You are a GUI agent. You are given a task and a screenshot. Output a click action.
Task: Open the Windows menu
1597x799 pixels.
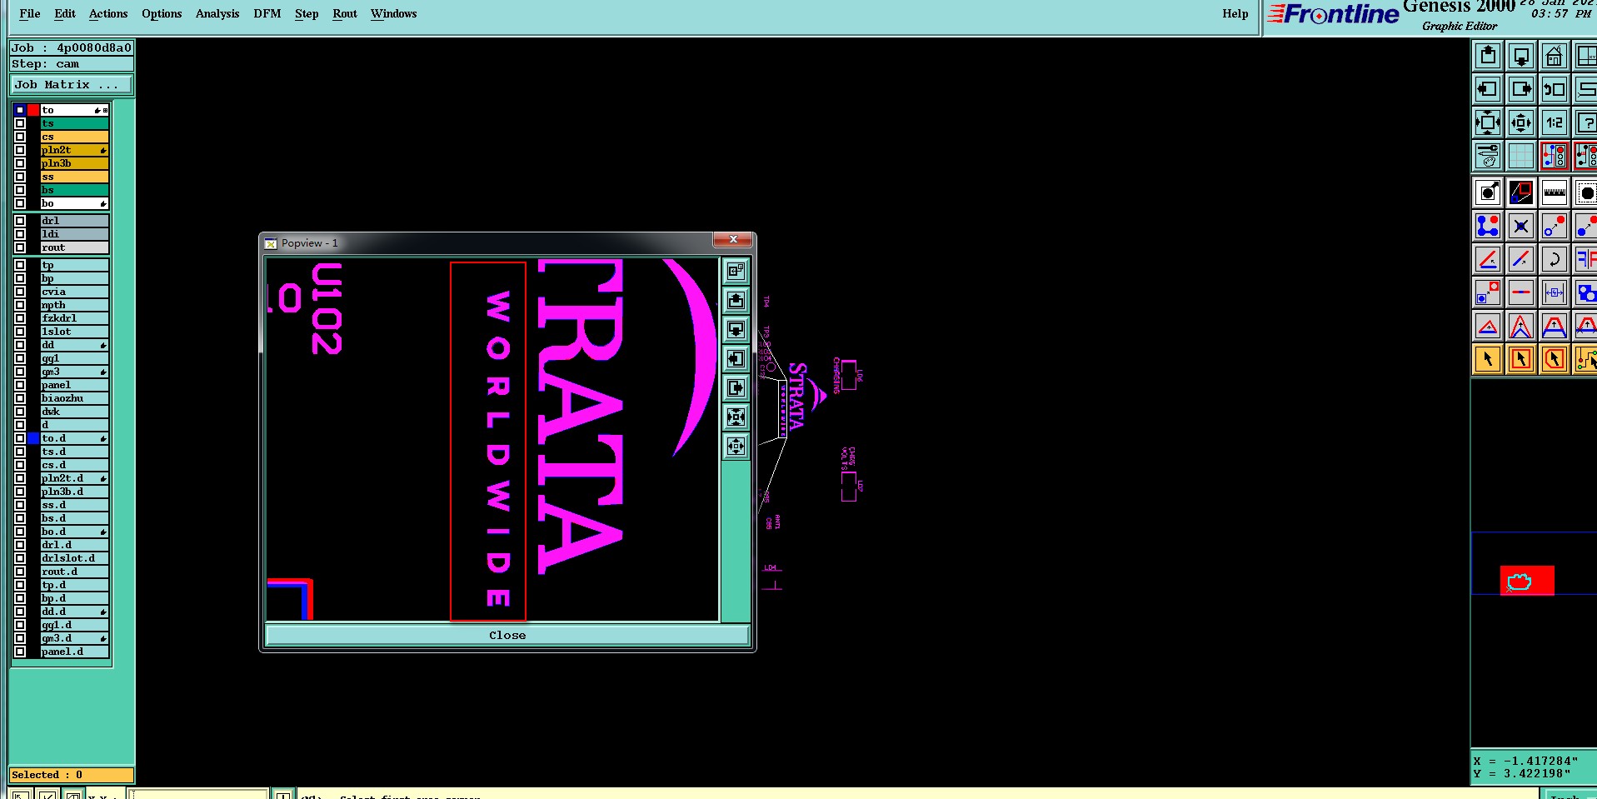(x=394, y=13)
